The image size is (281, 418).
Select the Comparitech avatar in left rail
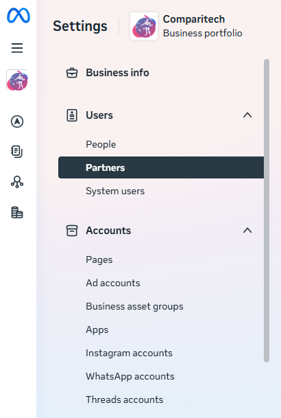point(17,80)
